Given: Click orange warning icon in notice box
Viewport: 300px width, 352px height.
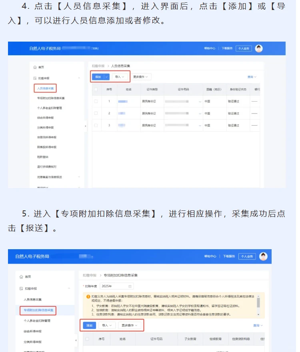Looking at the screenshot, I should pos(88,297).
